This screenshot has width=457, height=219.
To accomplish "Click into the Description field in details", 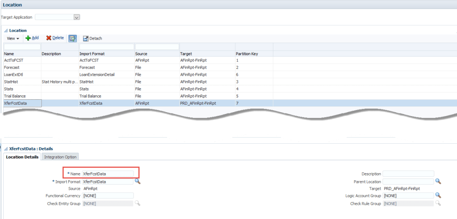I will point(408,174).
